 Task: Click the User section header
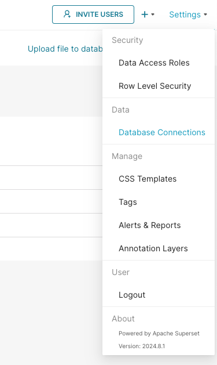click(x=121, y=272)
